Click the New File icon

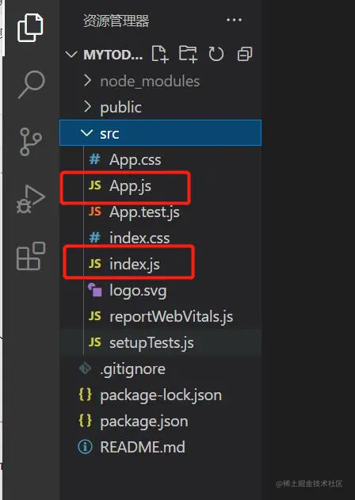(160, 54)
